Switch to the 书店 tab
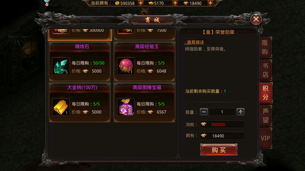Viewport: 305px width, 171px height. coord(265,70)
